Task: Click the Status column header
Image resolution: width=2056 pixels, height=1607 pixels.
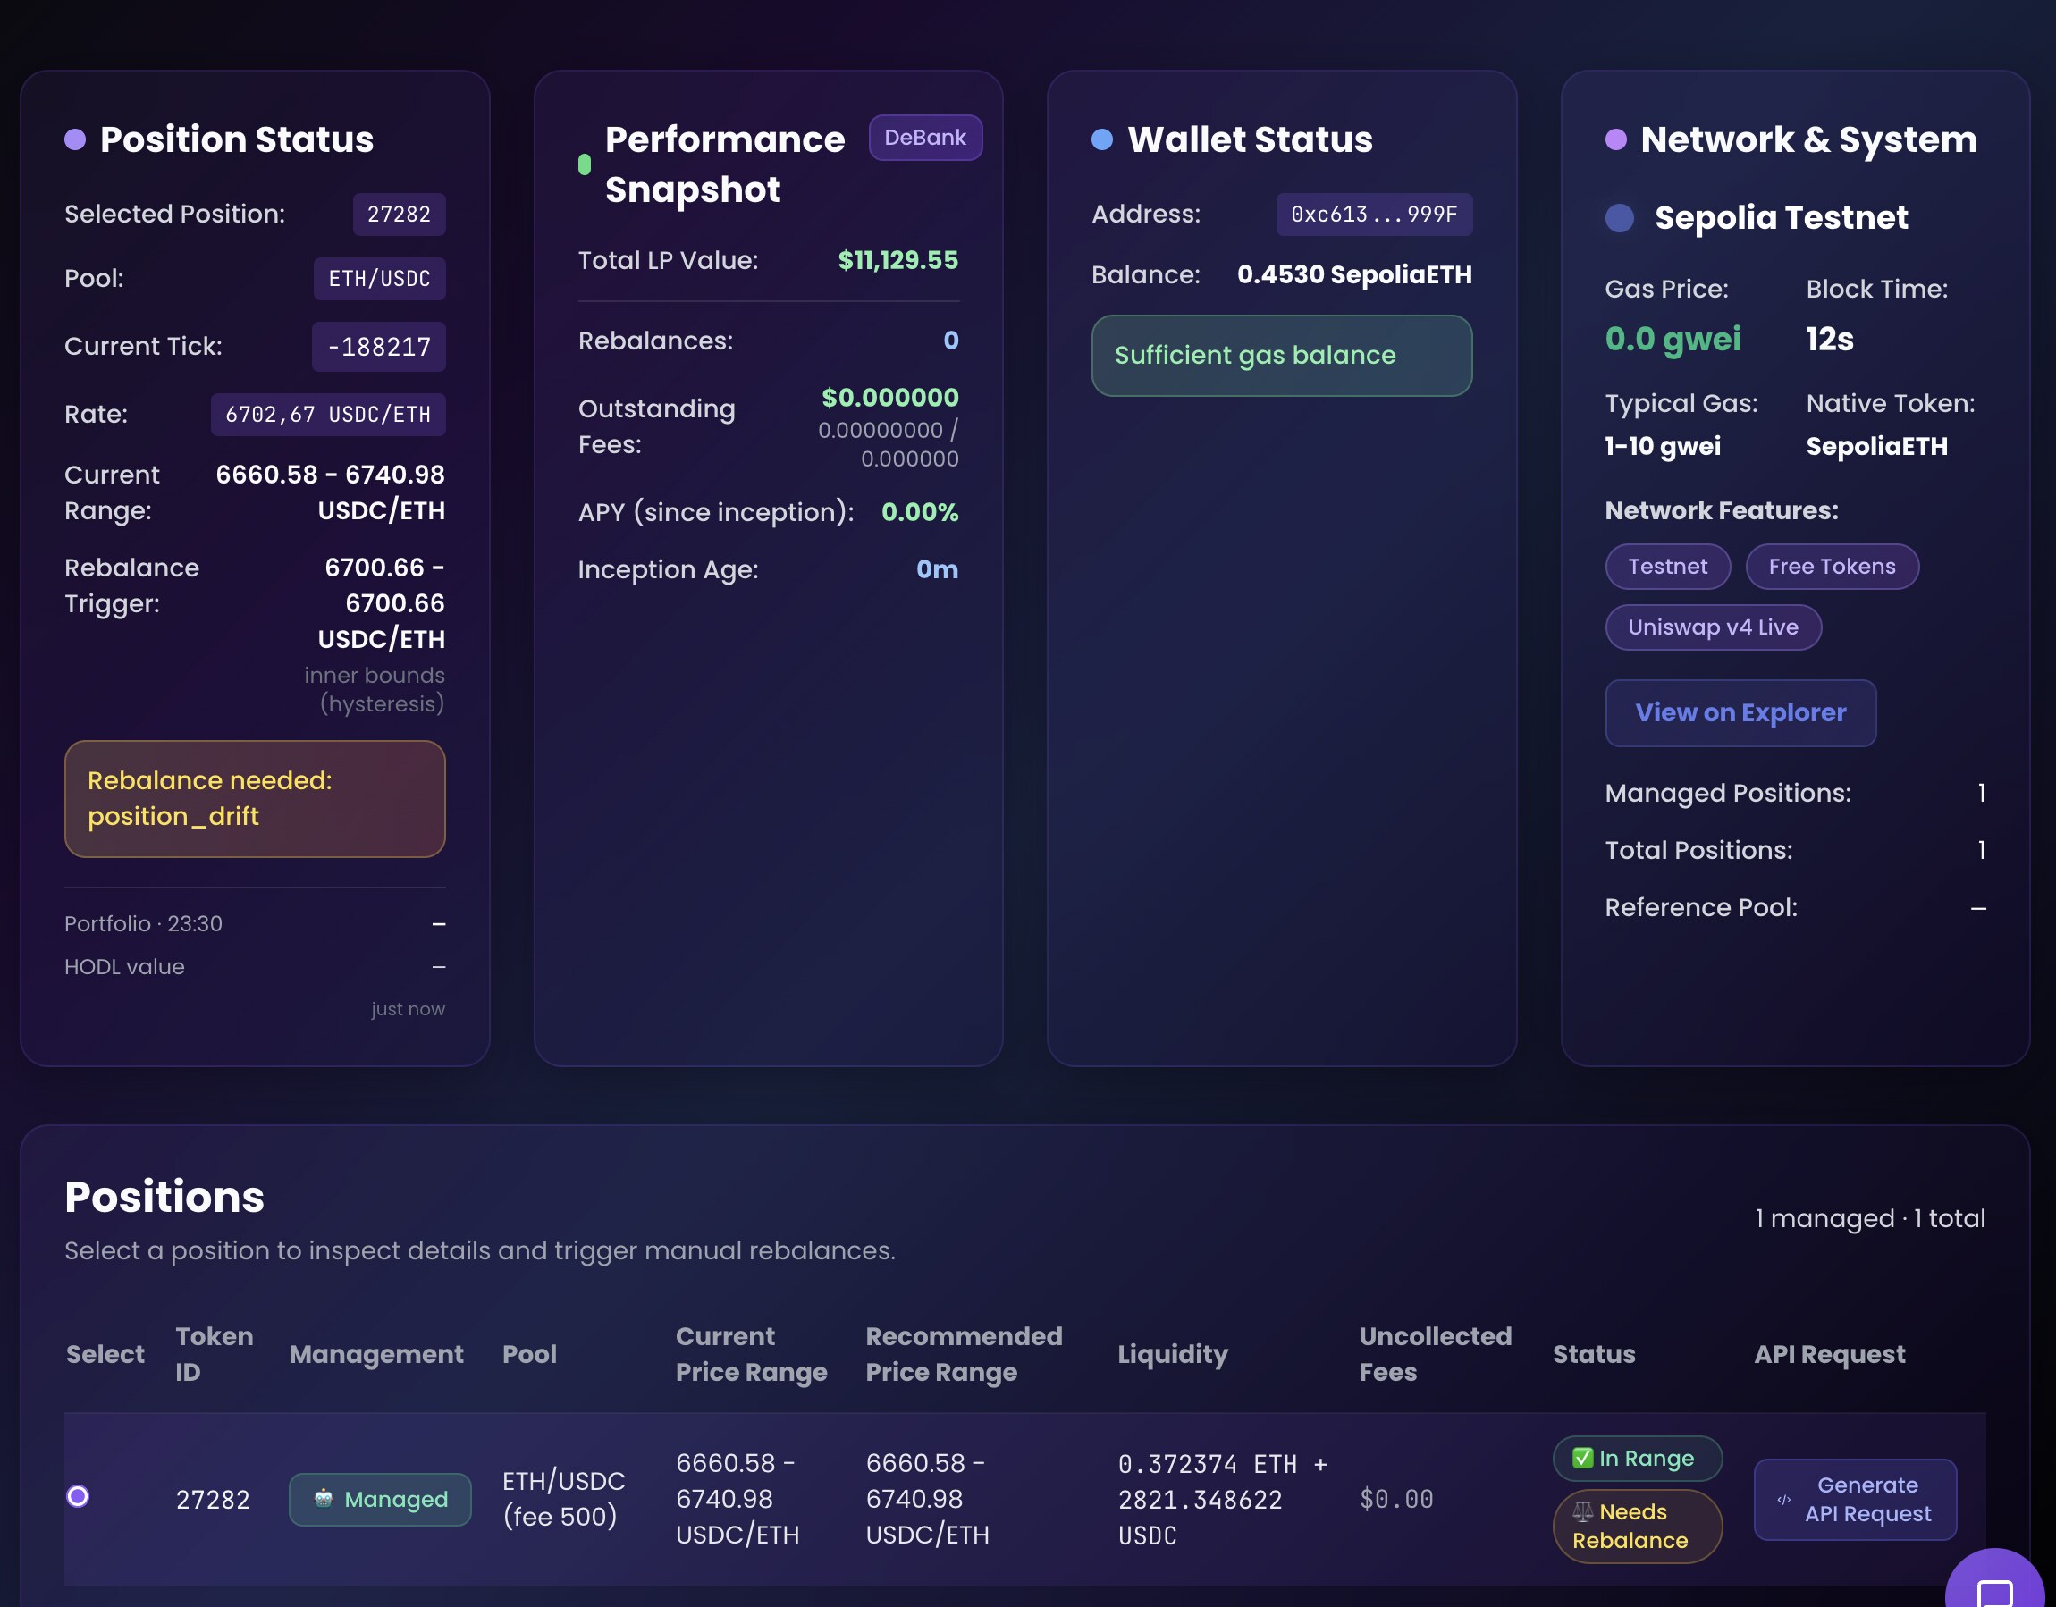Action: tap(1594, 1354)
